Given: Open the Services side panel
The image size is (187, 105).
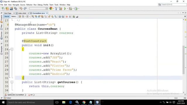Looking at the screenshot, I should tap(1, 36).
